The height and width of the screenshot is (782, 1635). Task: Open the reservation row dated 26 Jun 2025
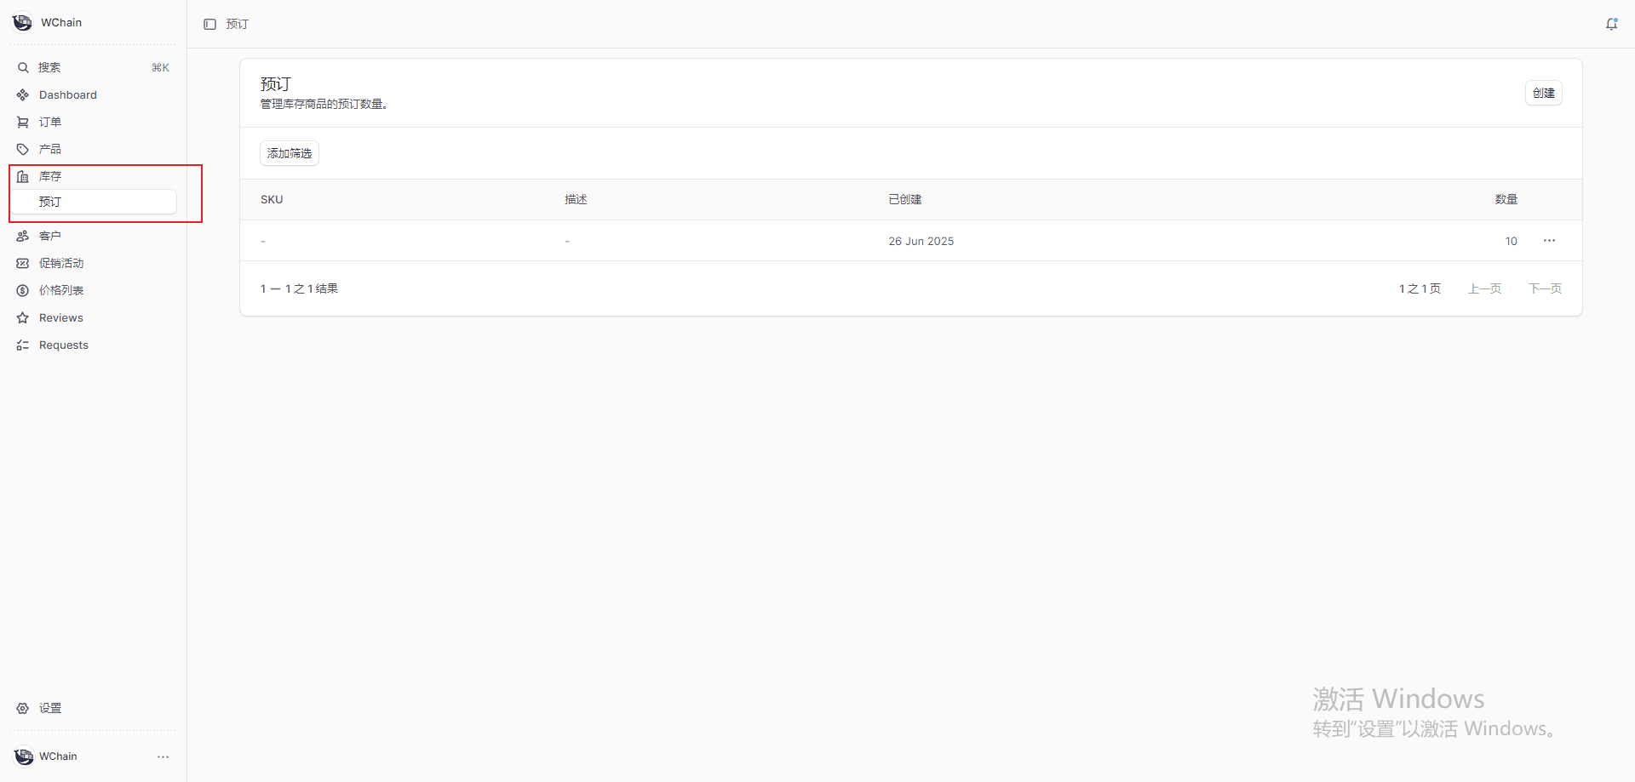point(921,242)
